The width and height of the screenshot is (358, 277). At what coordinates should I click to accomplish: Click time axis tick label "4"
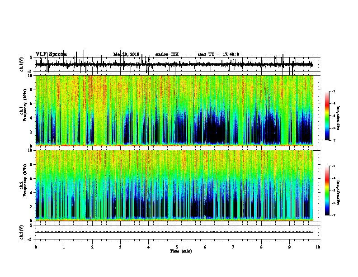click(149, 247)
